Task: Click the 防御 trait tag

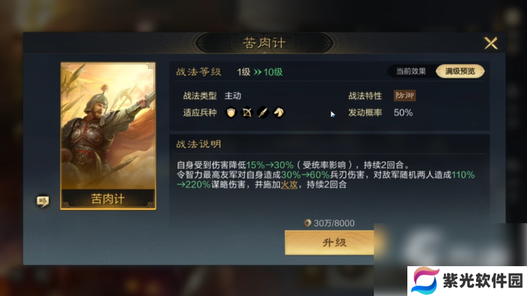Action: click(404, 95)
